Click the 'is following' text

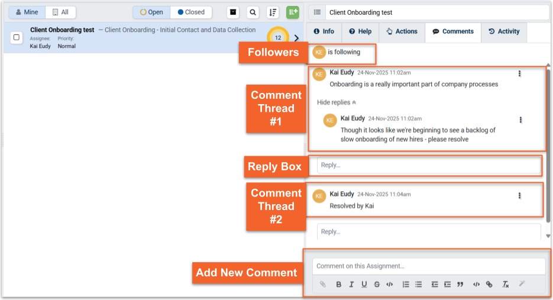tap(344, 52)
